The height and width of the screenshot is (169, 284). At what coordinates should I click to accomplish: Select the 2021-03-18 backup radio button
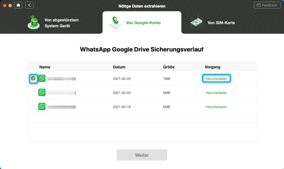(33, 107)
